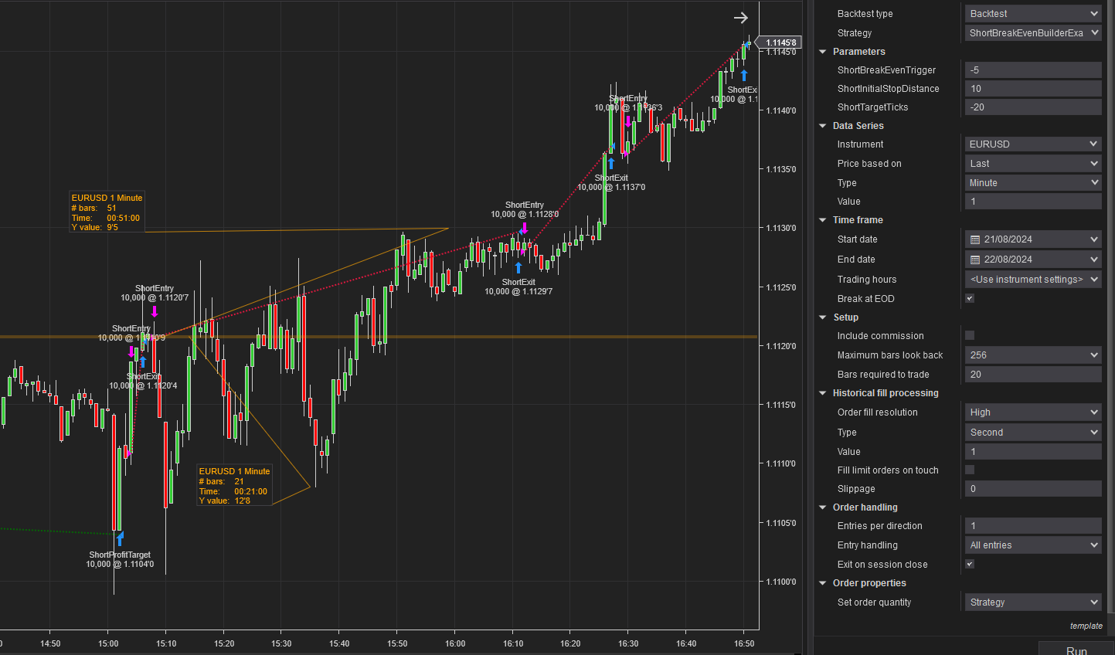Click the 1.1100'0 price axis label

tap(780, 582)
